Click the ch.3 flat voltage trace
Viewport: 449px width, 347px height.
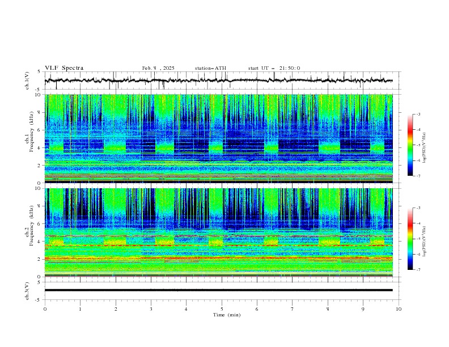click(218, 290)
